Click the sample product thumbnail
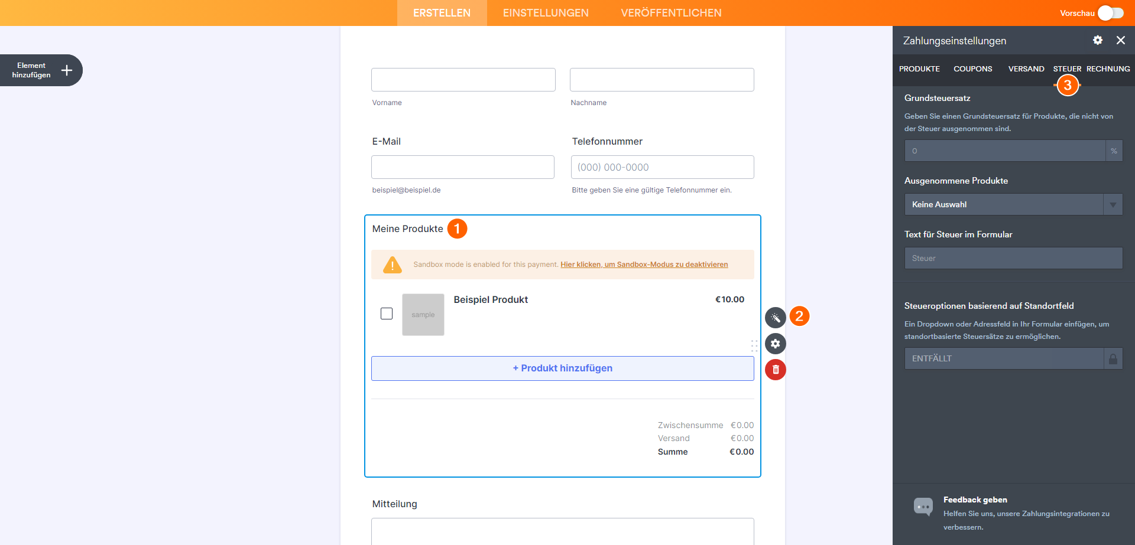Image resolution: width=1135 pixels, height=545 pixels. [x=423, y=315]
